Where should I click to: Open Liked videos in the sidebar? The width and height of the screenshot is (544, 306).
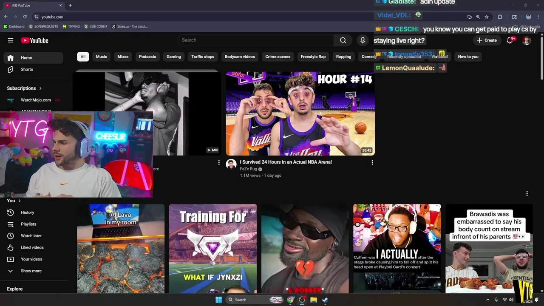[x=33, y=247]
